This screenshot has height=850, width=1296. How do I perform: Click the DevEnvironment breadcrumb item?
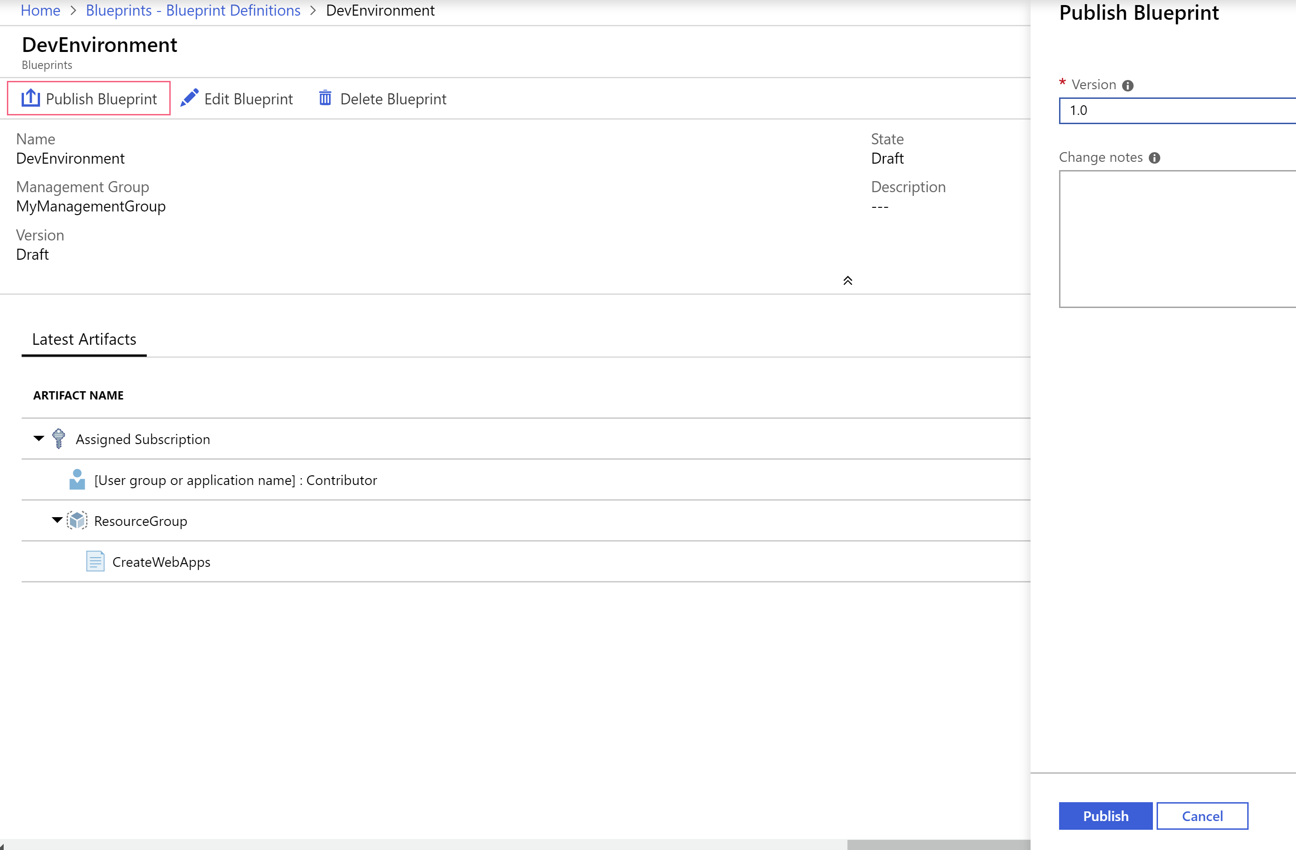(x=380, y=10)
